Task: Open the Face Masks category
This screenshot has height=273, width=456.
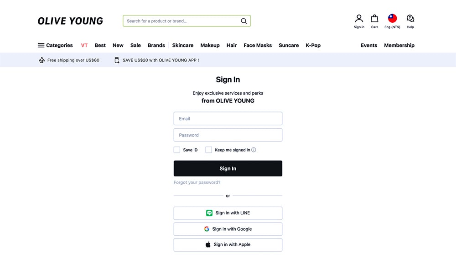Action: [258, 45]
